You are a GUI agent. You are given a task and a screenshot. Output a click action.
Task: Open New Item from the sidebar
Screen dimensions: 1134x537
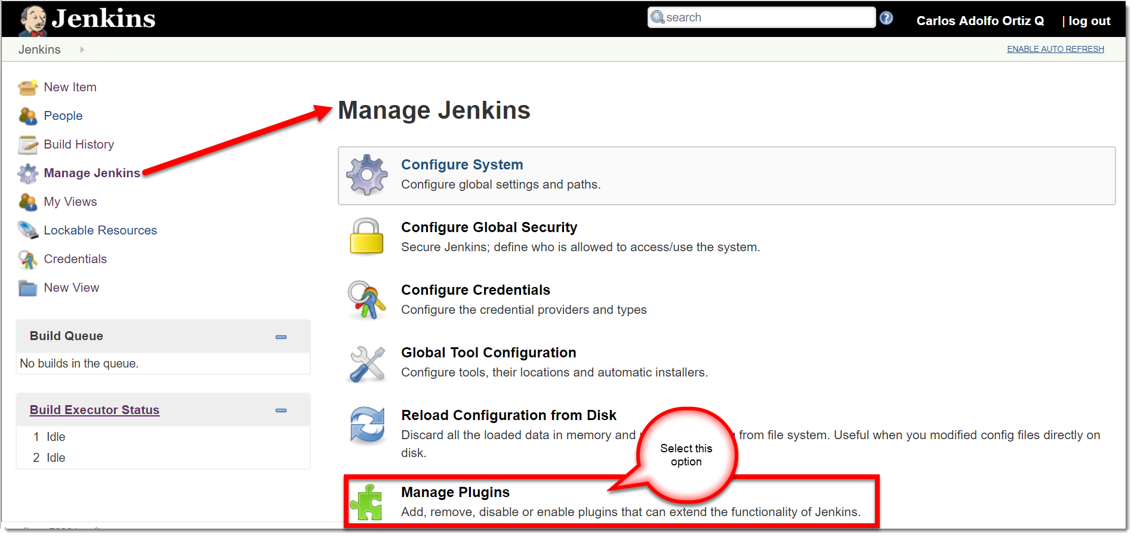coord(70,87)
